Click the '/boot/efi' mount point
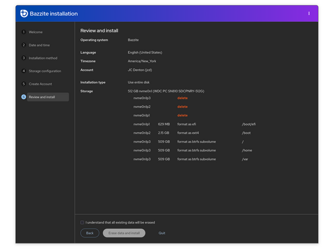This screenshot has height=250, width=334. [249, 124]
